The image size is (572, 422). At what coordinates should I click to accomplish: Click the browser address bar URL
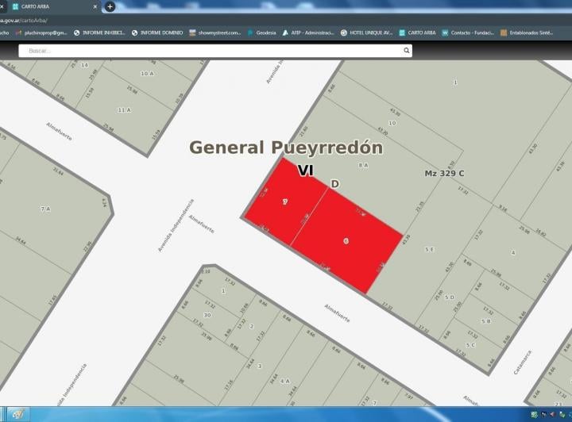coord(24,21)
